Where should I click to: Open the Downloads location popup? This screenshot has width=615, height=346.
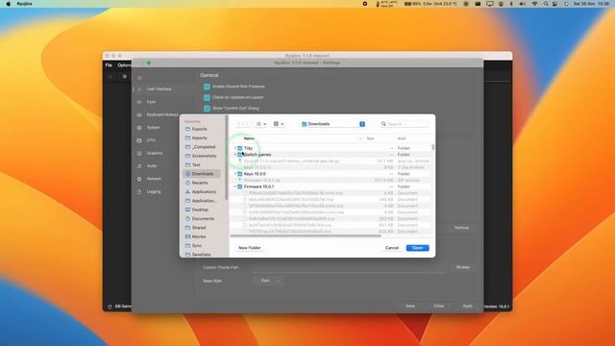(x=333, y=124)
